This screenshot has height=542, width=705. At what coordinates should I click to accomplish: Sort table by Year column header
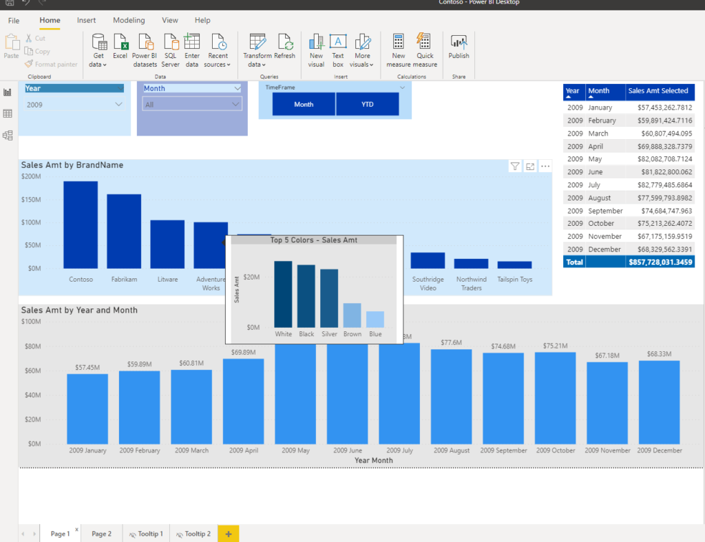[574, 92]
